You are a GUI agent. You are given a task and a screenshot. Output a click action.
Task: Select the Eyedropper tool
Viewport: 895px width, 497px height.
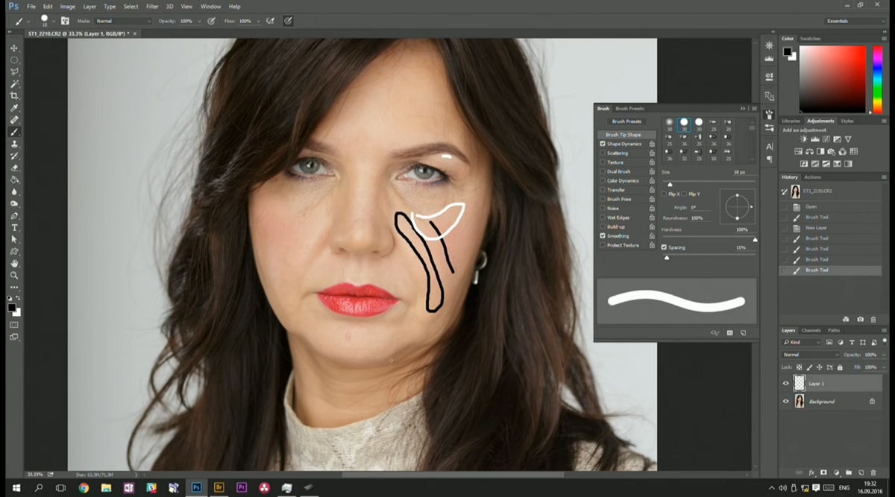tap(14, 108)
